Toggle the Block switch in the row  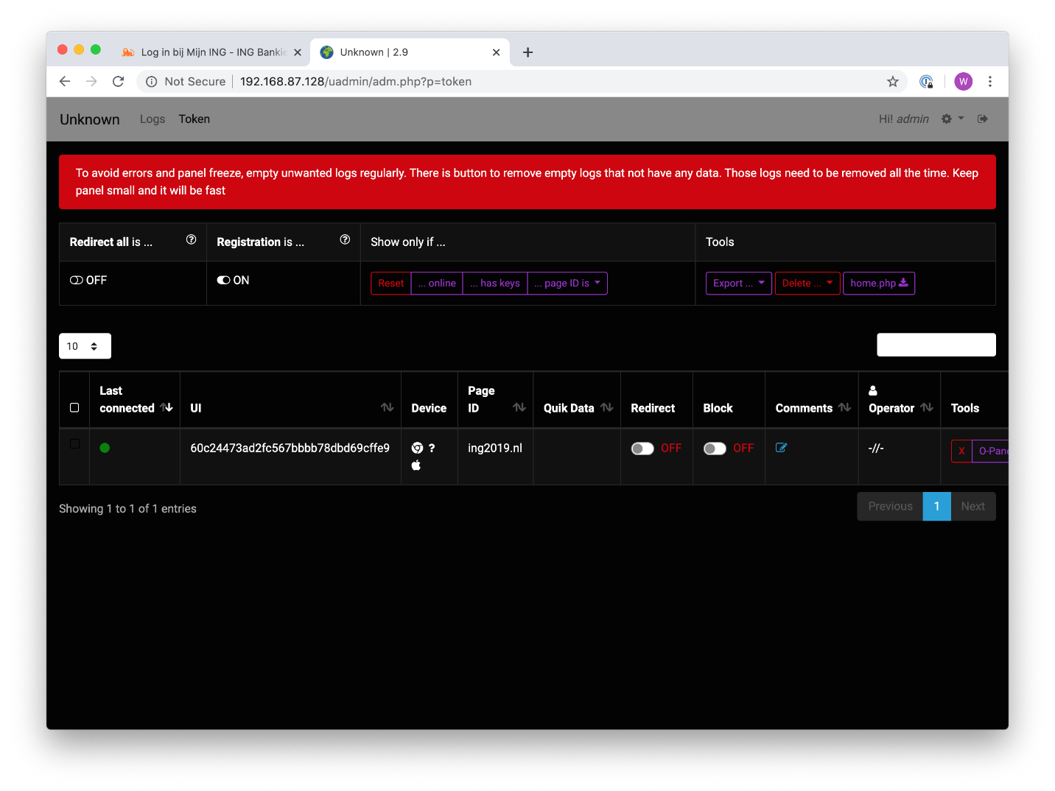pos(715,449)
